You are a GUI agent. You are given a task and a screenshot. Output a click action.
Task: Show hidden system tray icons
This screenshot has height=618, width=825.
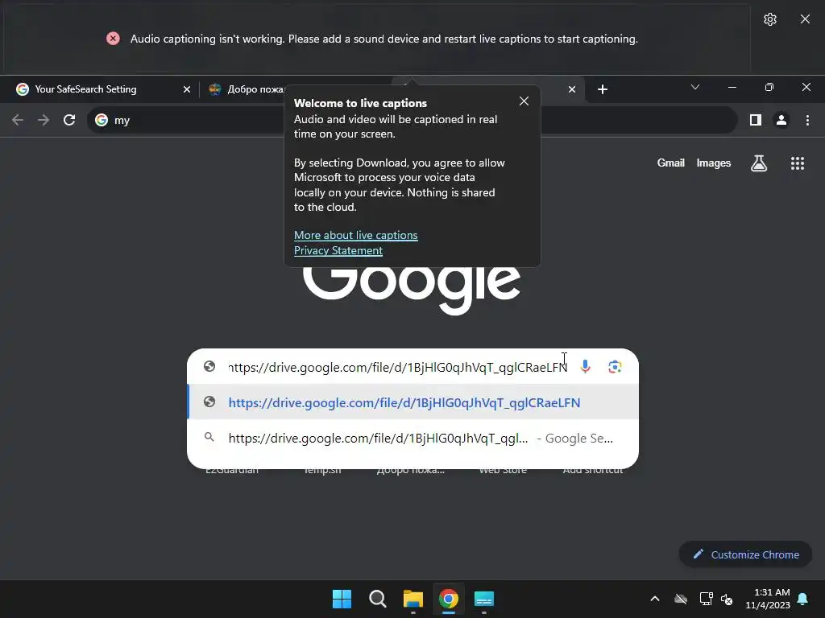click(655, 599)
